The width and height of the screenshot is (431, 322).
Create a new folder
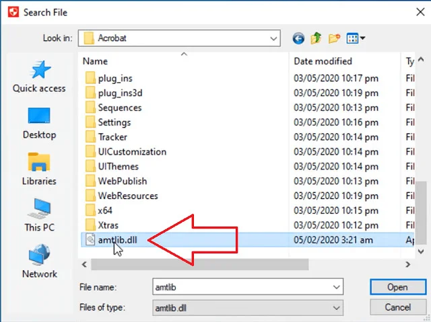(x=334, y=38)
